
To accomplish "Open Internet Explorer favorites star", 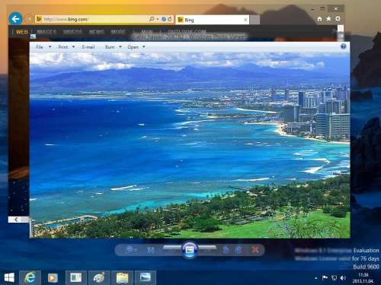I will [x=328, y=19].
